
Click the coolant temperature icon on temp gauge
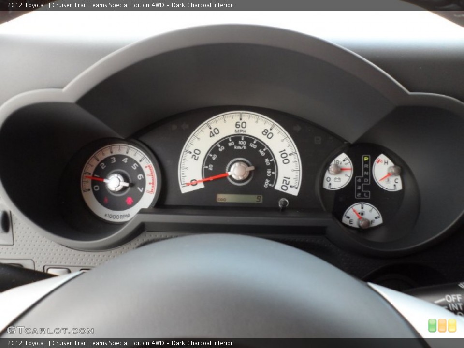click(x=388, y=180)
